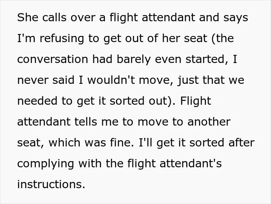Click the word "She" at the paragraph start
271x204 pixels.
27,17
